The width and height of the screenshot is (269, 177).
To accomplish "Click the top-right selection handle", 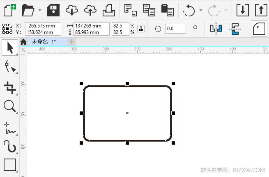I will pyautogui.click(x=173, y=84).
